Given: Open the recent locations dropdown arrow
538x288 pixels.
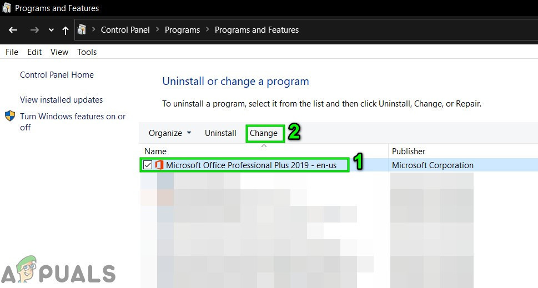Looking at the screenshot, I should [x=51, y=30].
